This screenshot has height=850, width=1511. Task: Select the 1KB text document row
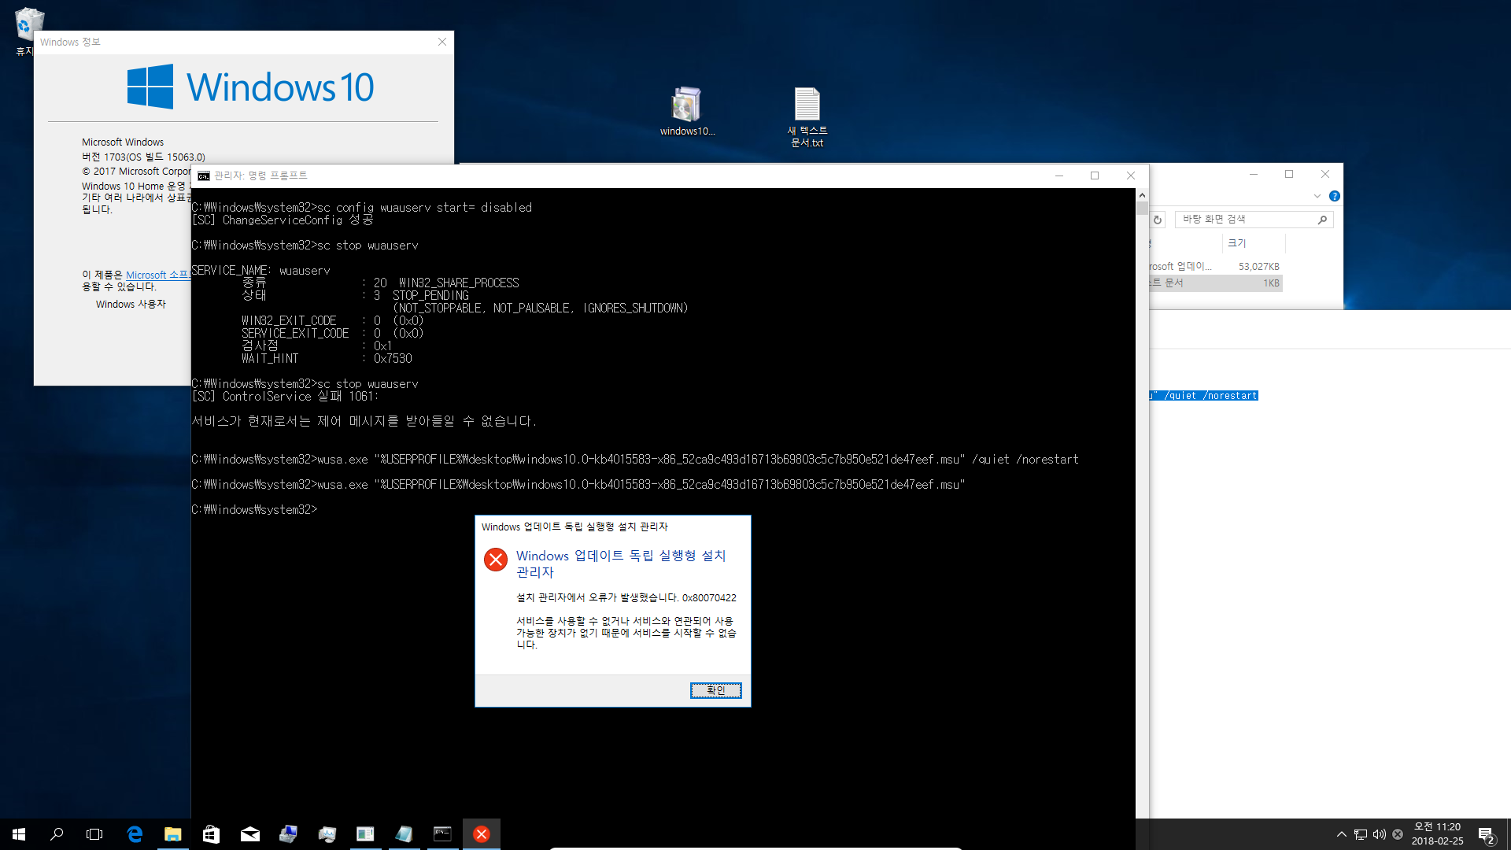coord(1216,283)
